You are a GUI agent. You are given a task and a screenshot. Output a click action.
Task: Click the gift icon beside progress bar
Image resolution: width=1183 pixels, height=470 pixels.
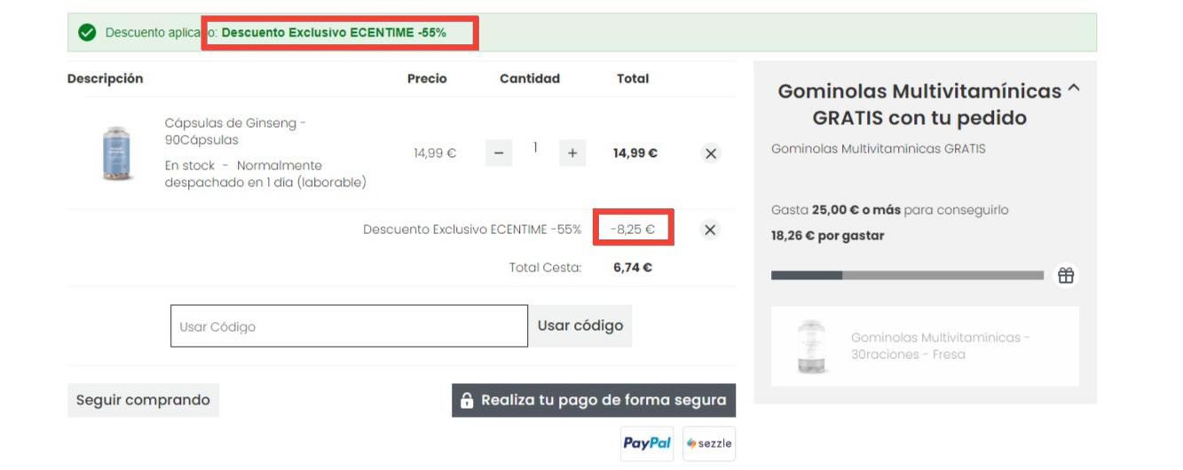point(1065,276)
